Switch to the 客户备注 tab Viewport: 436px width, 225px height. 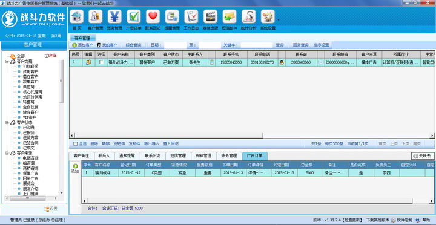pos(81,156)
